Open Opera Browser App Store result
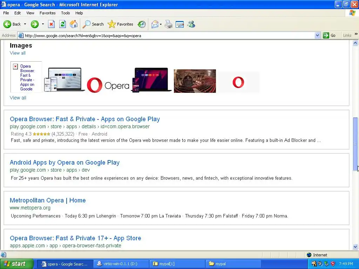 pos(76,238)
